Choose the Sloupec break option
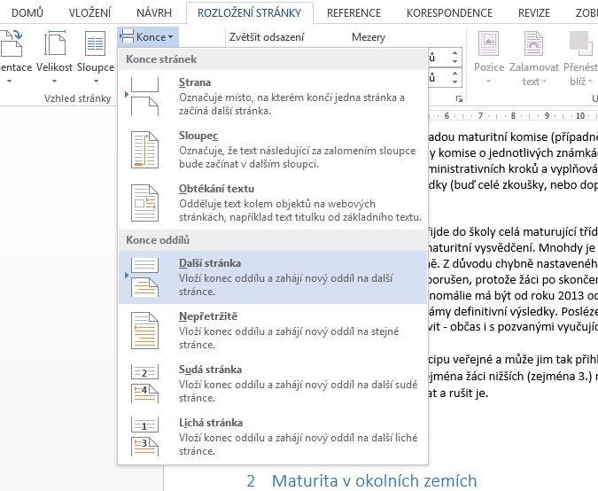Image resolution: width=598 pixels, height=491 pixels. point(273,150)
